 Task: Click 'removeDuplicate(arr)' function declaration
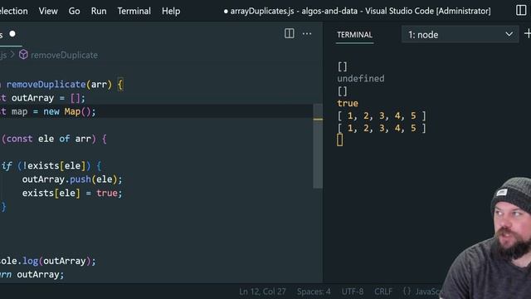click(x=59, y=85)
